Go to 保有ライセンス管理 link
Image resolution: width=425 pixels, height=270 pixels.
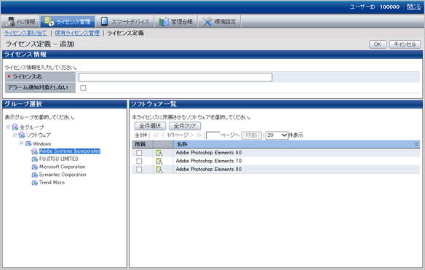(77, 33)
